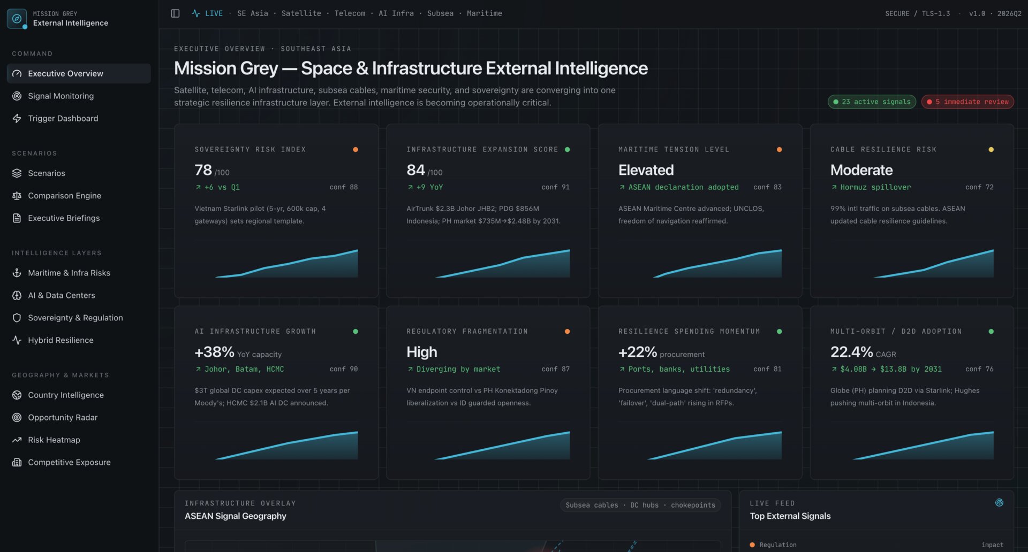Screen dimensions: 1028x552
Task: Click the Live Feed radar icon
Action: [999, 503]
